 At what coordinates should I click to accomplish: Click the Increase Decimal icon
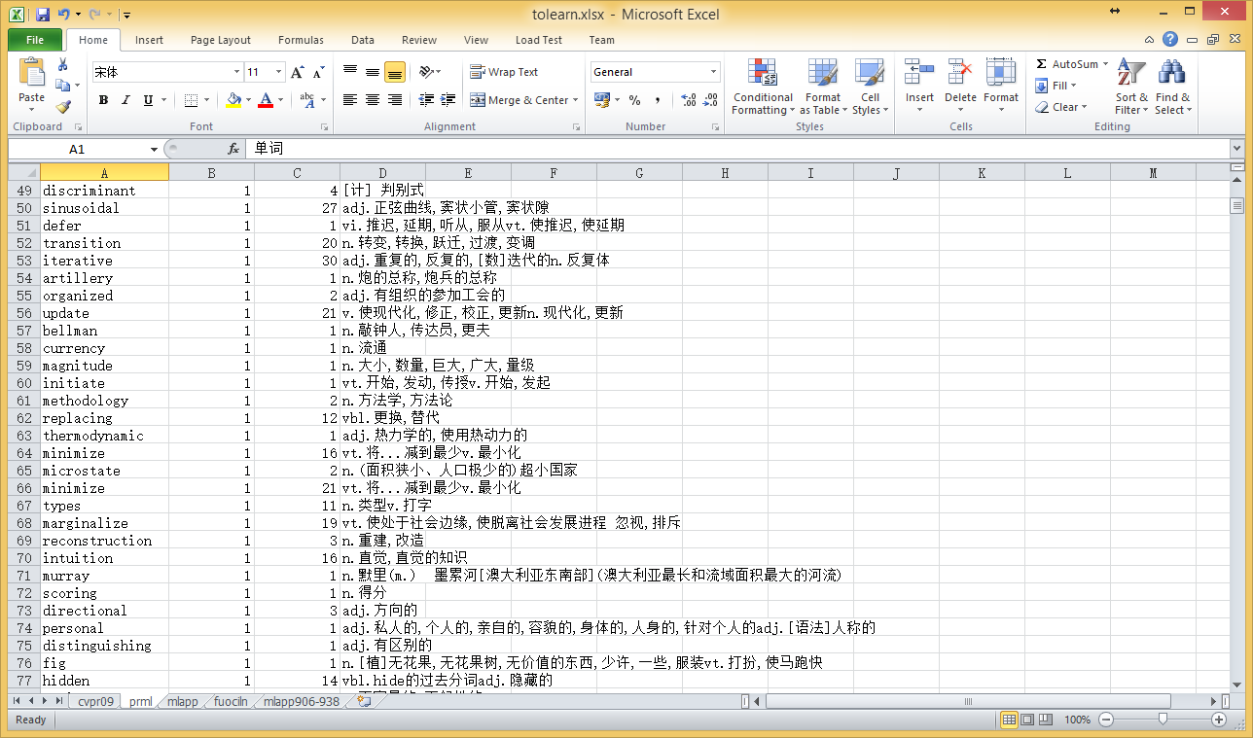(x=689, y=100)
